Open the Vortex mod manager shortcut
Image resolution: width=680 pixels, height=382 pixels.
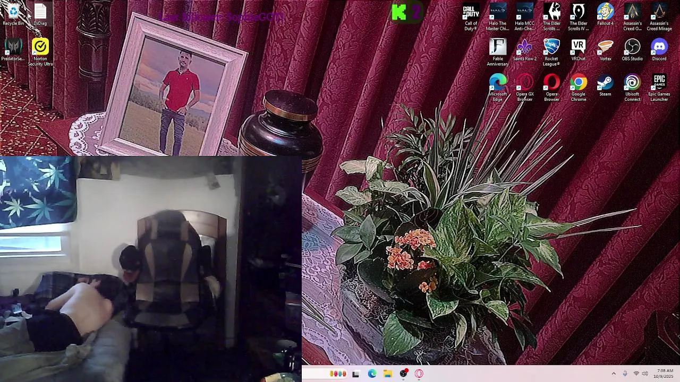click(x=605, y=49)
